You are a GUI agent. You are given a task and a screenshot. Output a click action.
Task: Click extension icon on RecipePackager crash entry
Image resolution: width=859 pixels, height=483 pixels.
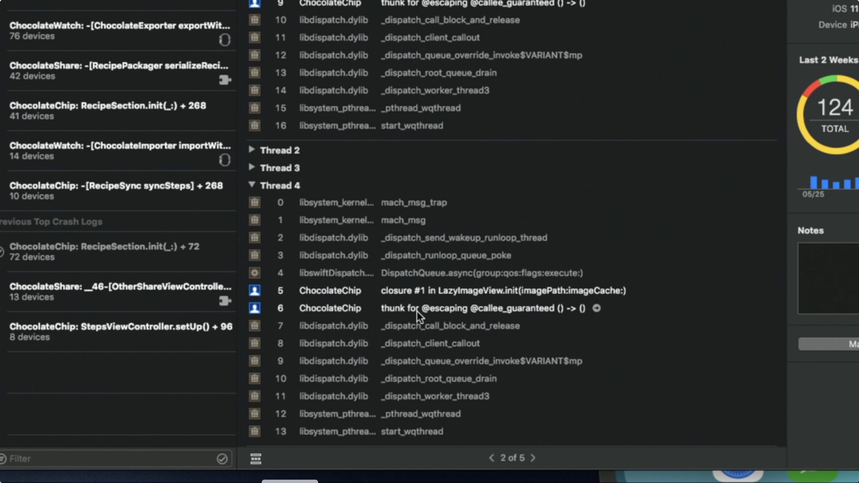[225, 80]
